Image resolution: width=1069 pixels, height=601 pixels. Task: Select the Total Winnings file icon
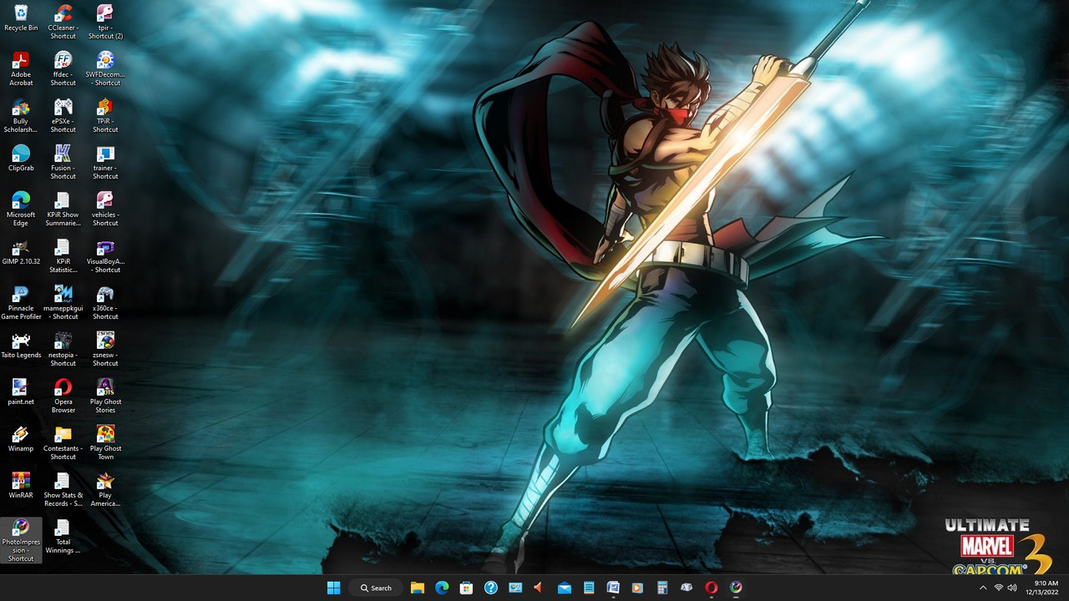click(63, 536)
